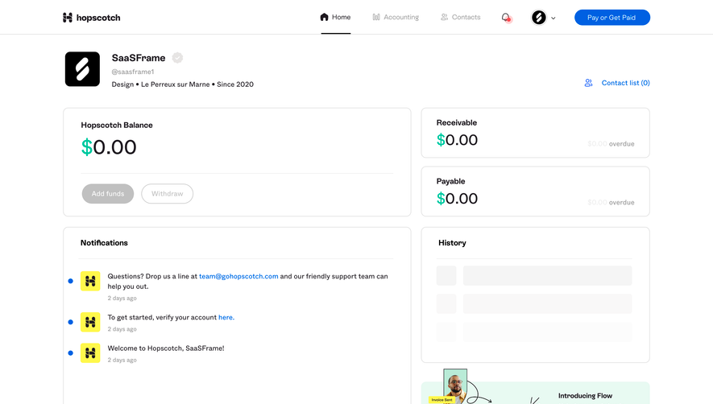The width and height of the screenshot is (713, 404).
Task: Click the Receivable card
Action: pos(535,133)
